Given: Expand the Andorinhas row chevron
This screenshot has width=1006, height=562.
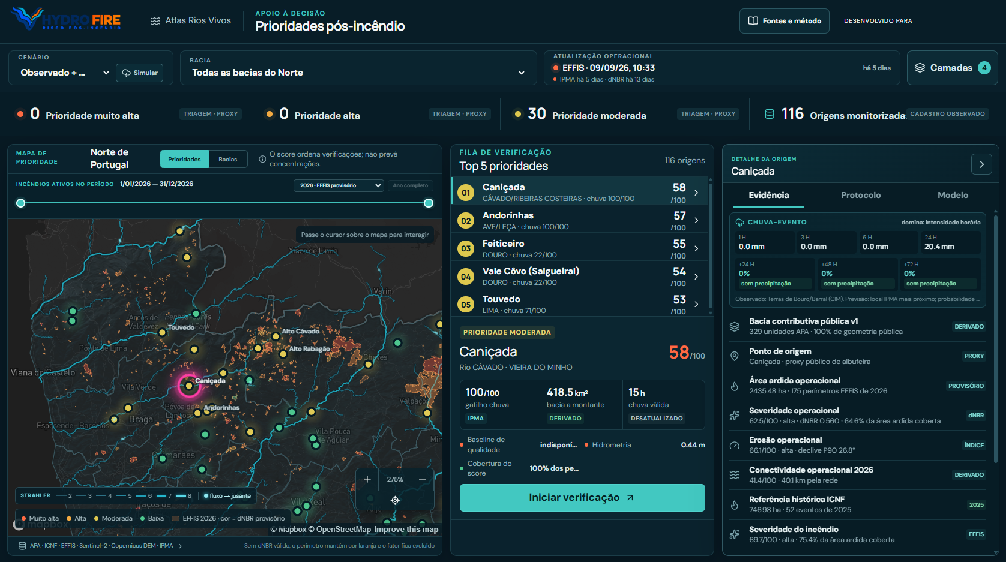Looking at the screenshot, I should click(x=696, y=220).
